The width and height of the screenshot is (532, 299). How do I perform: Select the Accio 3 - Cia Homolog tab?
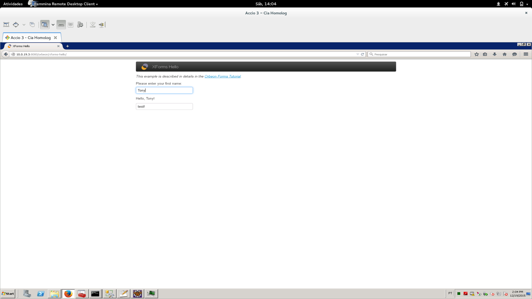30,38
